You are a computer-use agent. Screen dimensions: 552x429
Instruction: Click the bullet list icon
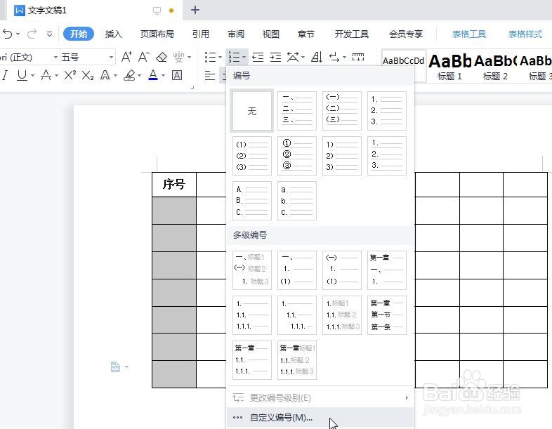tap(210, 57)
